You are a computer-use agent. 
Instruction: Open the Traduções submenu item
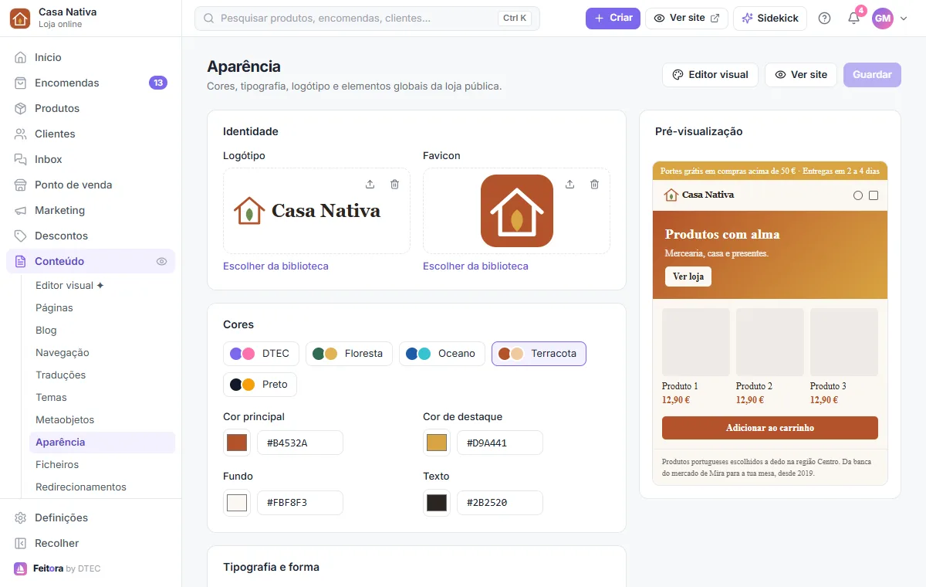coord(102,375)
